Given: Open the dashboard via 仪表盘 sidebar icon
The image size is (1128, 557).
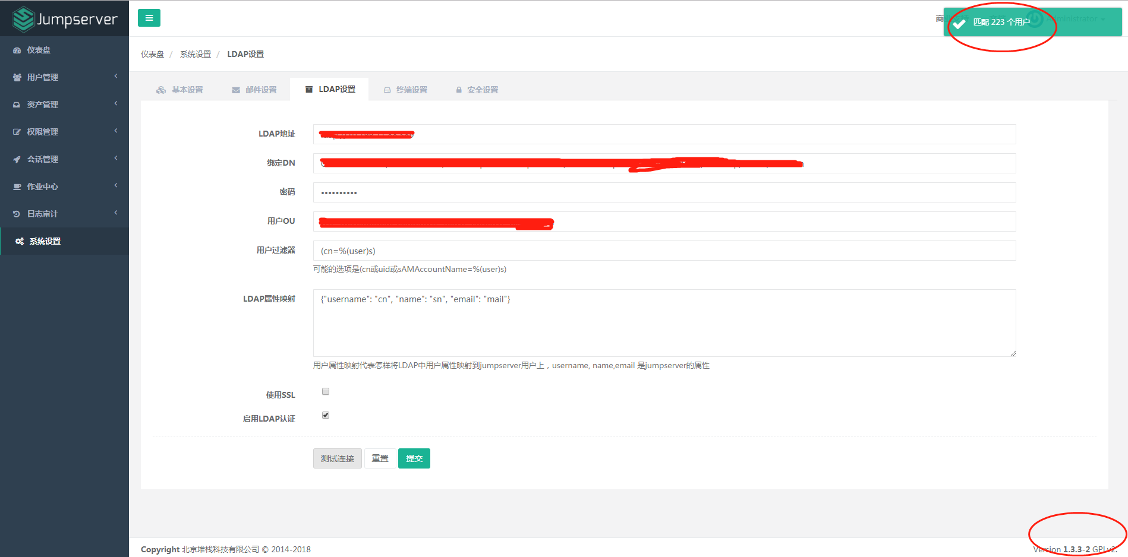Looking at the screenshot, I should pos(17,50).
